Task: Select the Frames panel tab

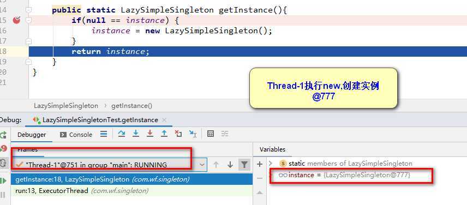Action: click(x=27, y=149)
